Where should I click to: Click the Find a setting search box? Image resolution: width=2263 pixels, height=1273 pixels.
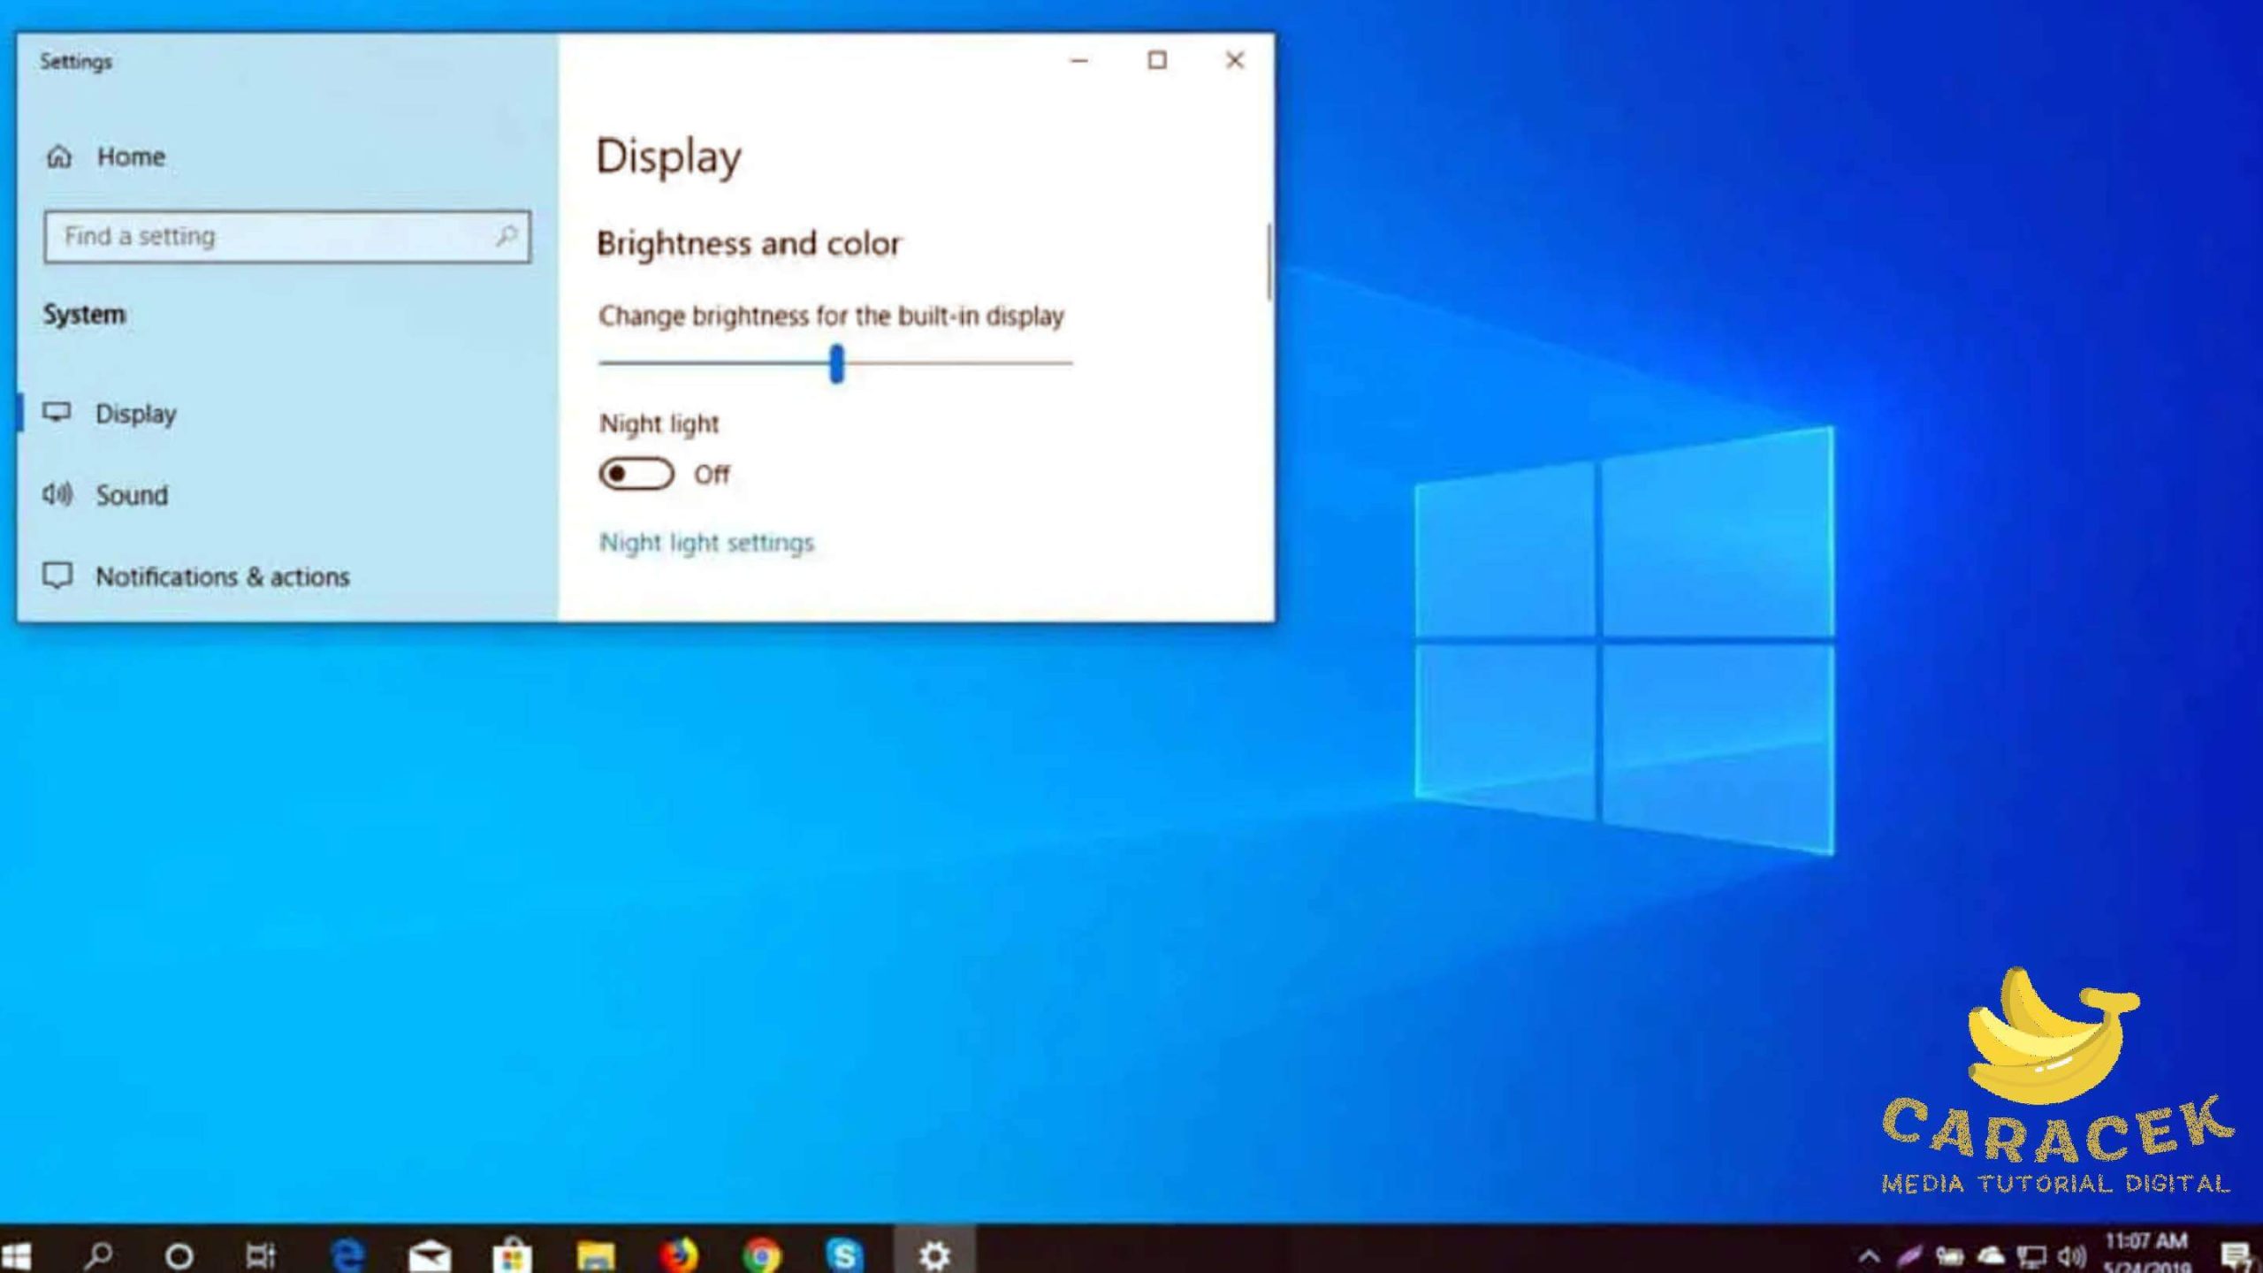[x=265, y=236]
